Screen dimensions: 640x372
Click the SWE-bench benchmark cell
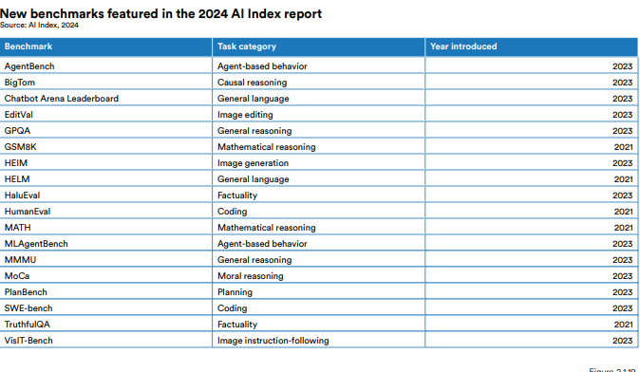[x=105, y=308]
